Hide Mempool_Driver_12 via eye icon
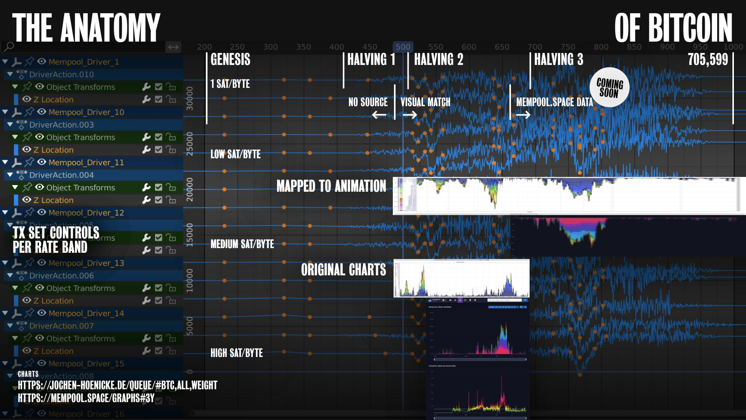Image resolution: width=746 pixels, height=420 pixels. click(x=42, y=212)
